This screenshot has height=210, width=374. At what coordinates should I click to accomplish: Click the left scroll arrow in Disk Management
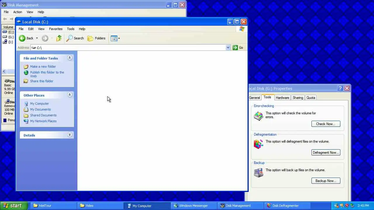tap(4, 71)
